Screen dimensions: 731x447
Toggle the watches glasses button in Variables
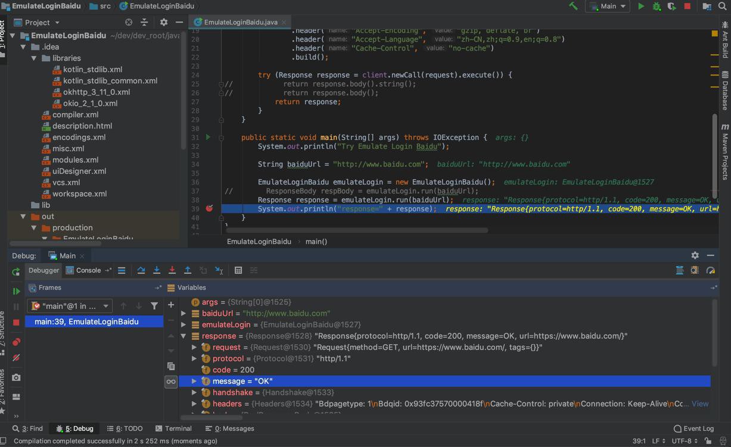[171, 382]
